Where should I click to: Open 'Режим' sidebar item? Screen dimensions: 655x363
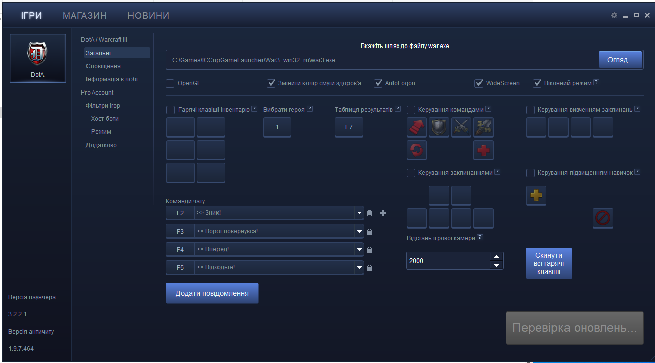coord(101,132)
